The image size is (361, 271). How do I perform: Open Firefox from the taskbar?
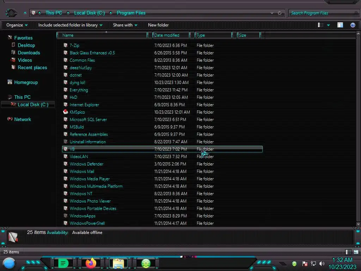[x=91, y=263]
